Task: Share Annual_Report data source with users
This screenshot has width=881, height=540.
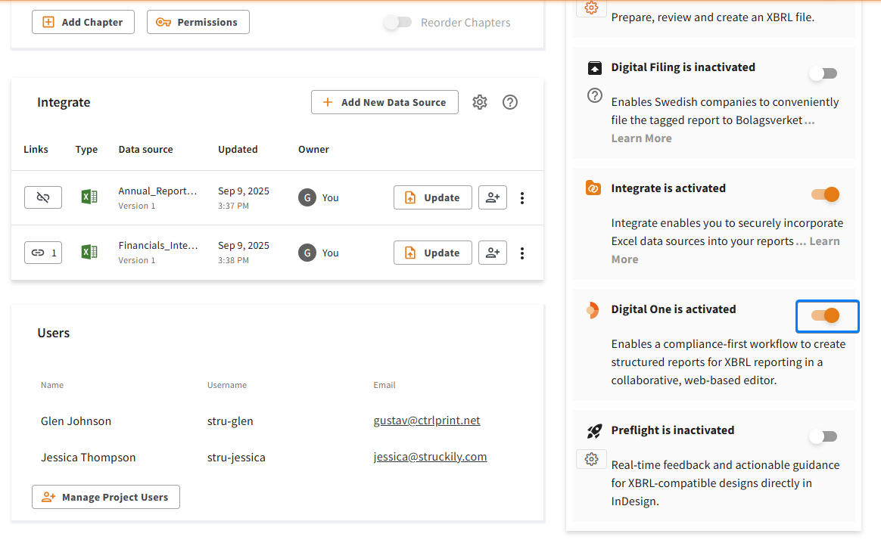Action: pos(493,197)
